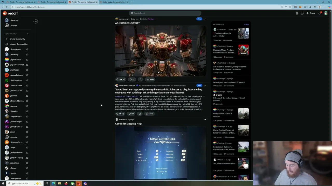
Task: Downvote the AC: FAITH CONSTRUCT post
Action: coord(124,80)
